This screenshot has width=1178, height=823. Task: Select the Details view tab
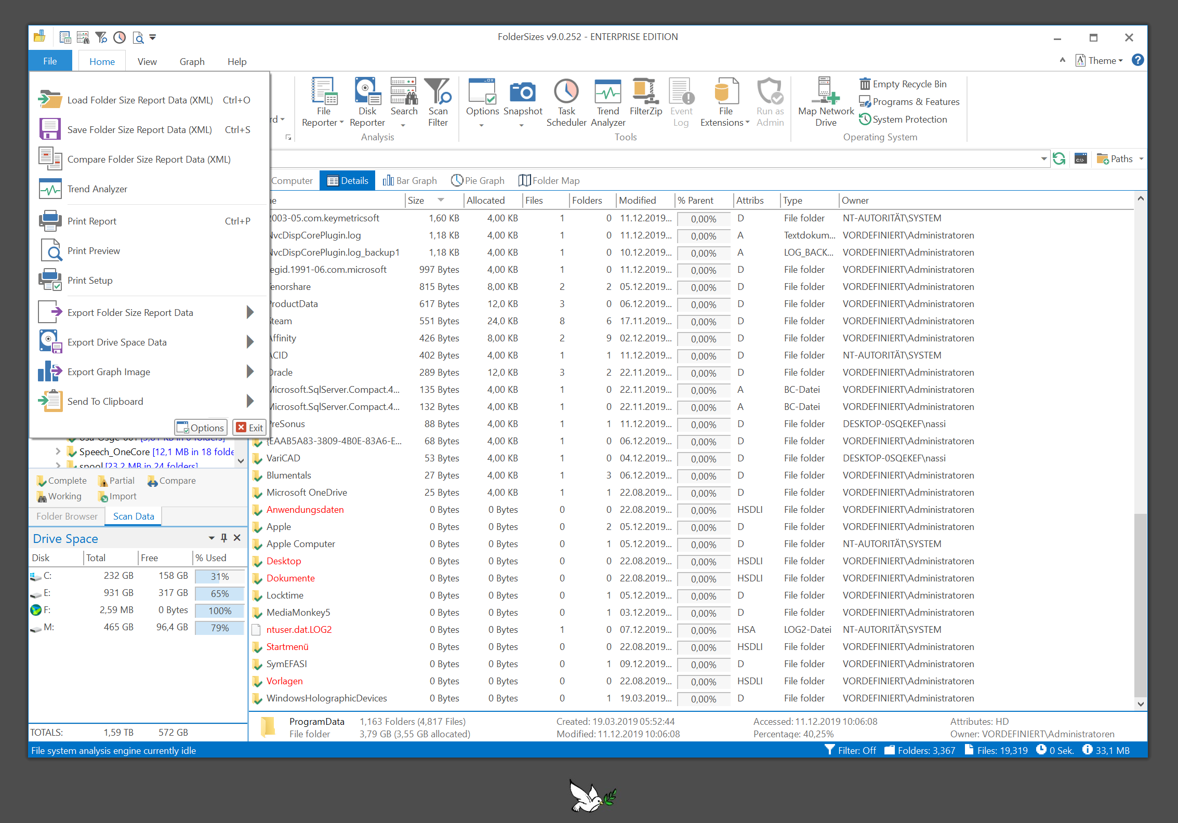tap(347, 181)
